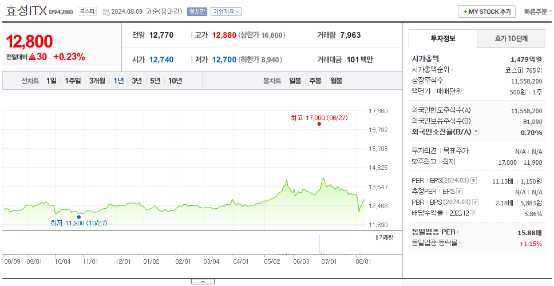Click the 11/01 date axis label

tap(90, 261)
